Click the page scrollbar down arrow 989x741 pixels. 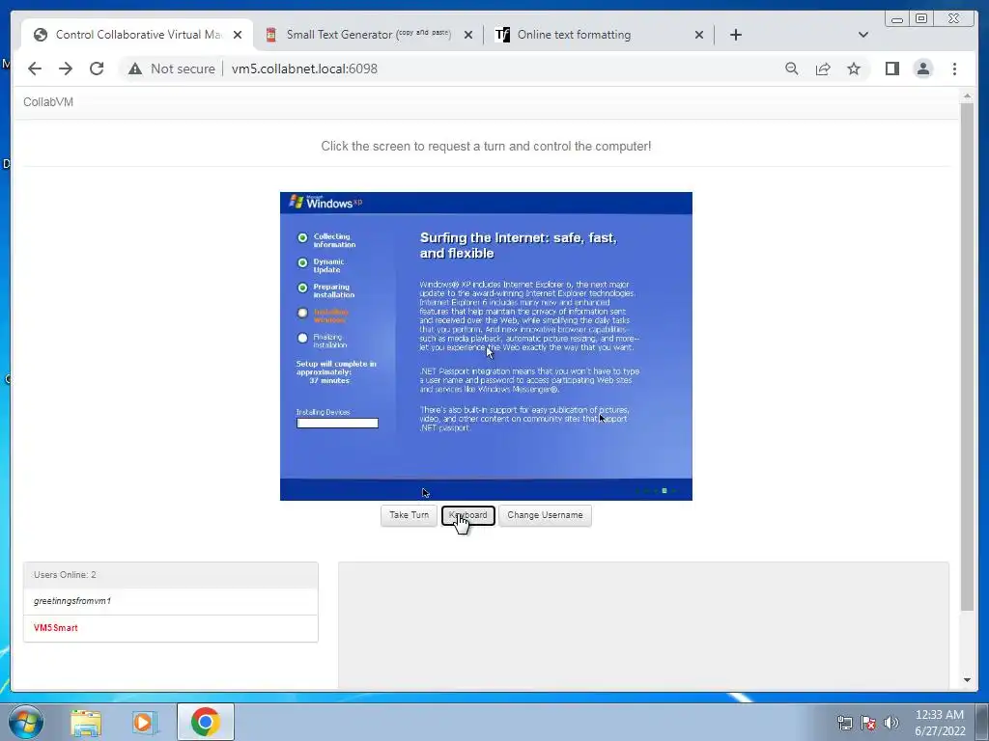(967, 680)
